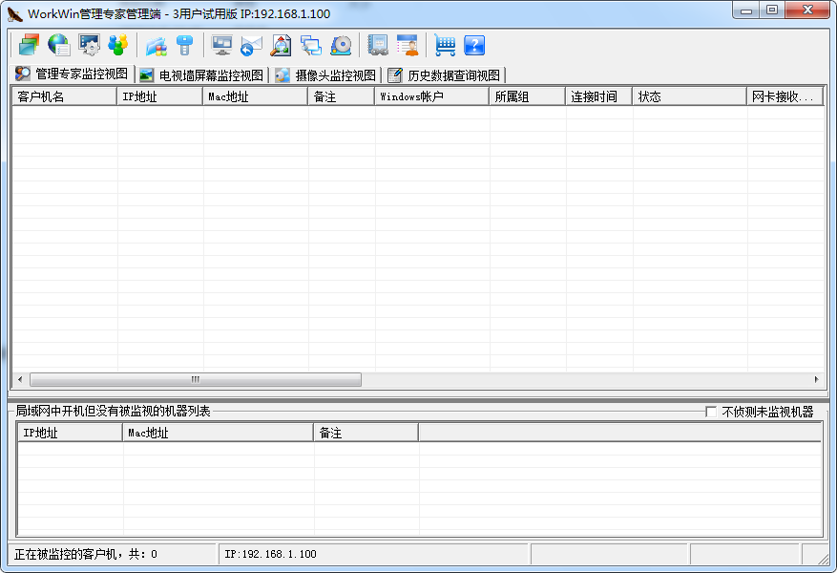Click the 连接时间 column header
This screenshot has width=837, height=573.
598,96
